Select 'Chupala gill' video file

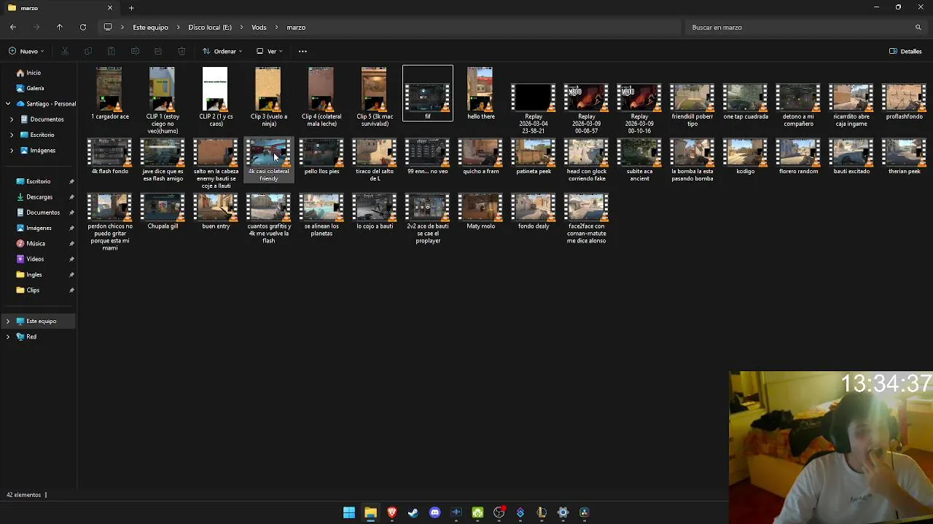pos(163,212)
